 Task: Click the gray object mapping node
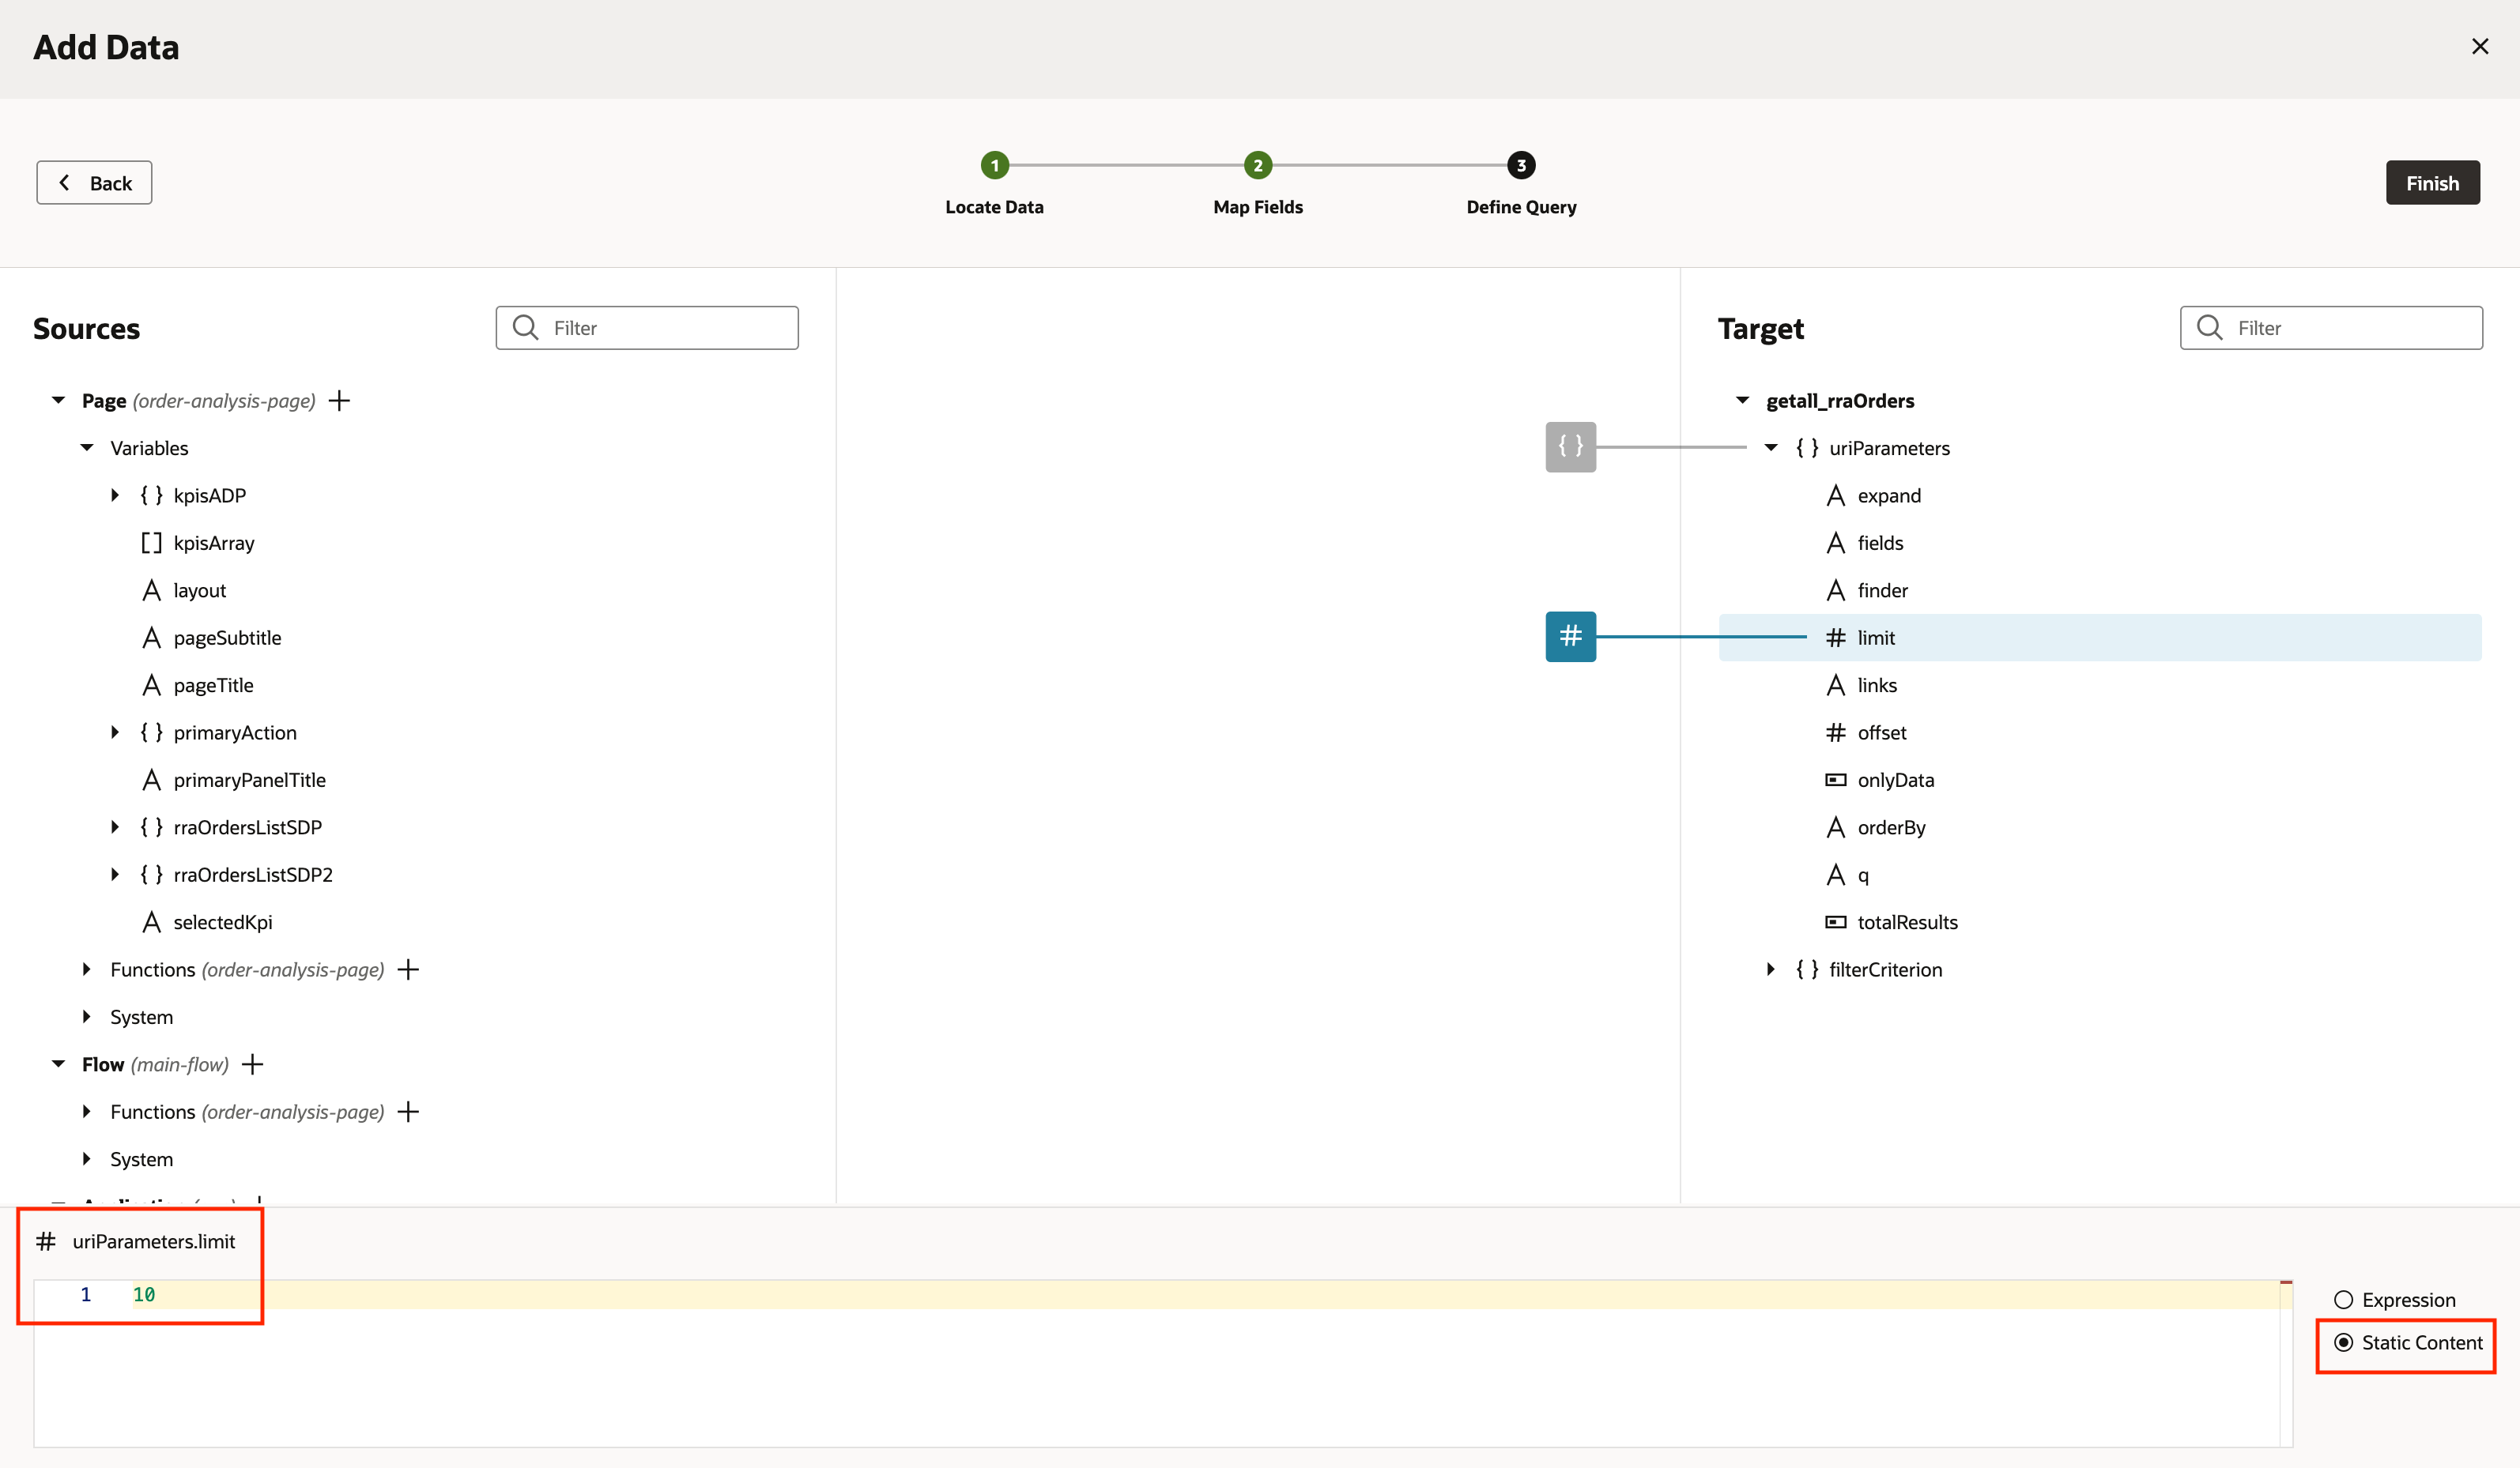(1569, 446)
